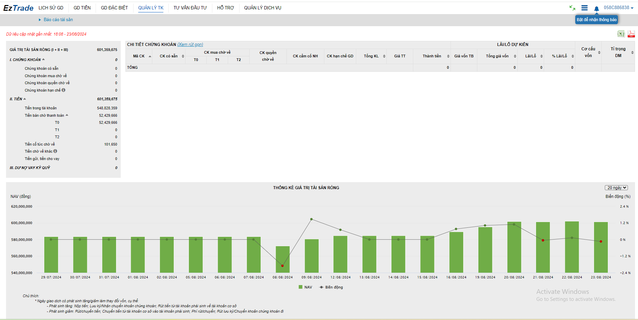638x320 pixels.
Task: Sort by the Lãi/Lỗ column
Action: click(541, 56)
